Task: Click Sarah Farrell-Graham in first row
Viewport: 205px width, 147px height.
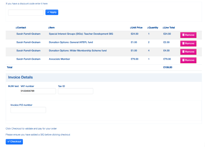Action: (x=28, y=34)
